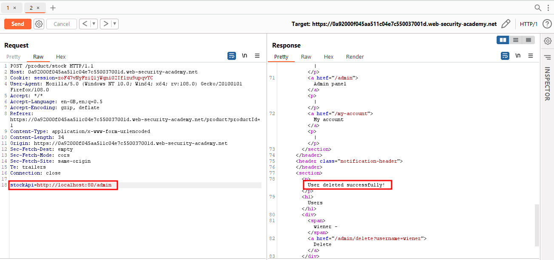The image size is (554, 260).
Task: Close Repeater tab 1
Action: 15,8
